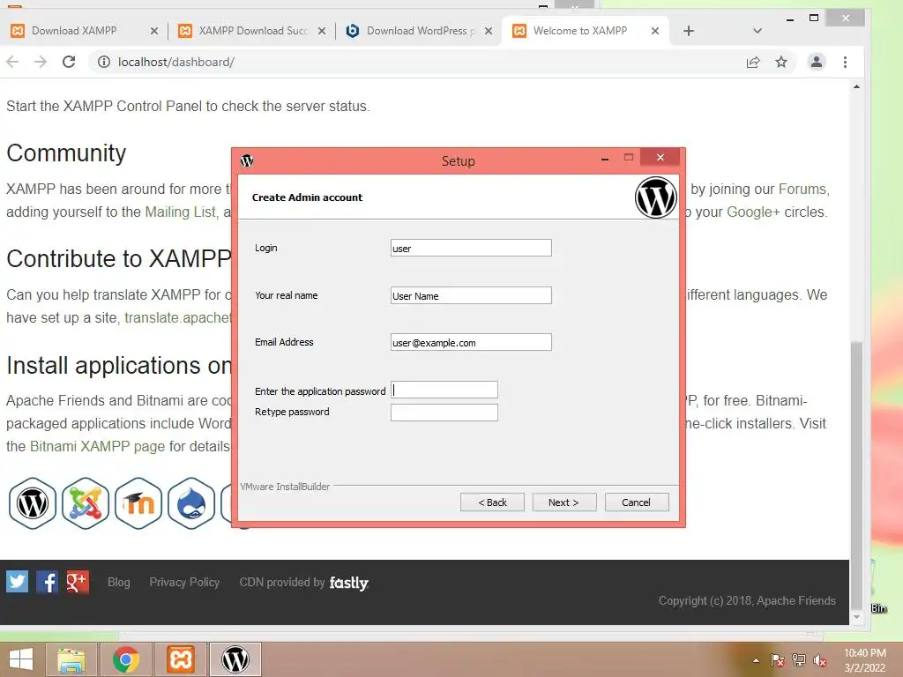Click the page scrollbar up arrow
Viewport: 903px width, 677px height.
point(856,87)
